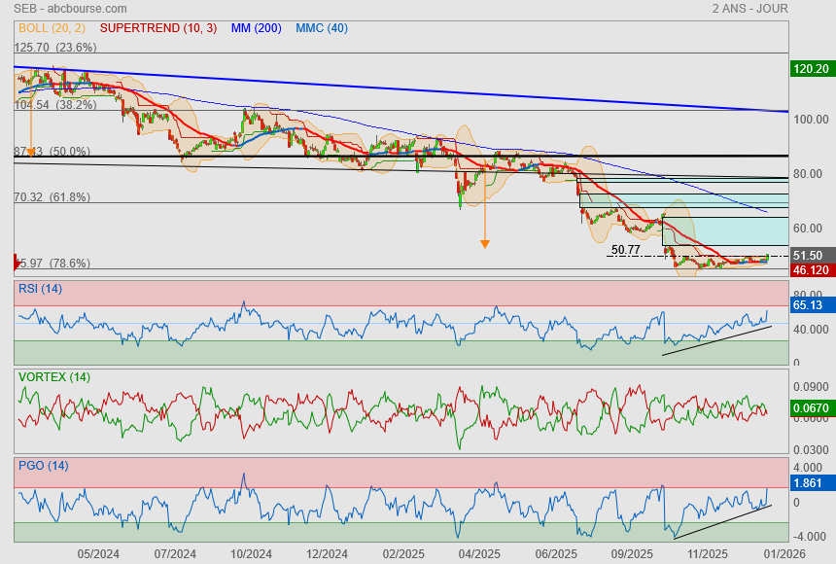This screenshot has width=836, height=564.
Task: Click the green 120.20 price tag
Action: pyautogui.click(x=811, y=69)
